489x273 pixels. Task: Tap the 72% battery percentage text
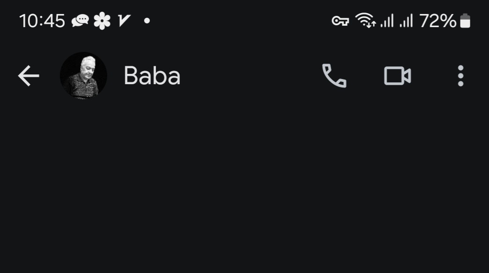coord(437,21)
